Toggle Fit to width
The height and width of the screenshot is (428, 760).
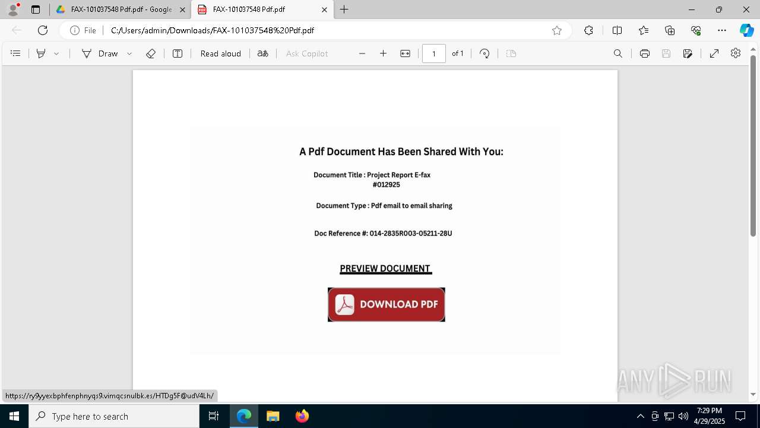[406, 53]
